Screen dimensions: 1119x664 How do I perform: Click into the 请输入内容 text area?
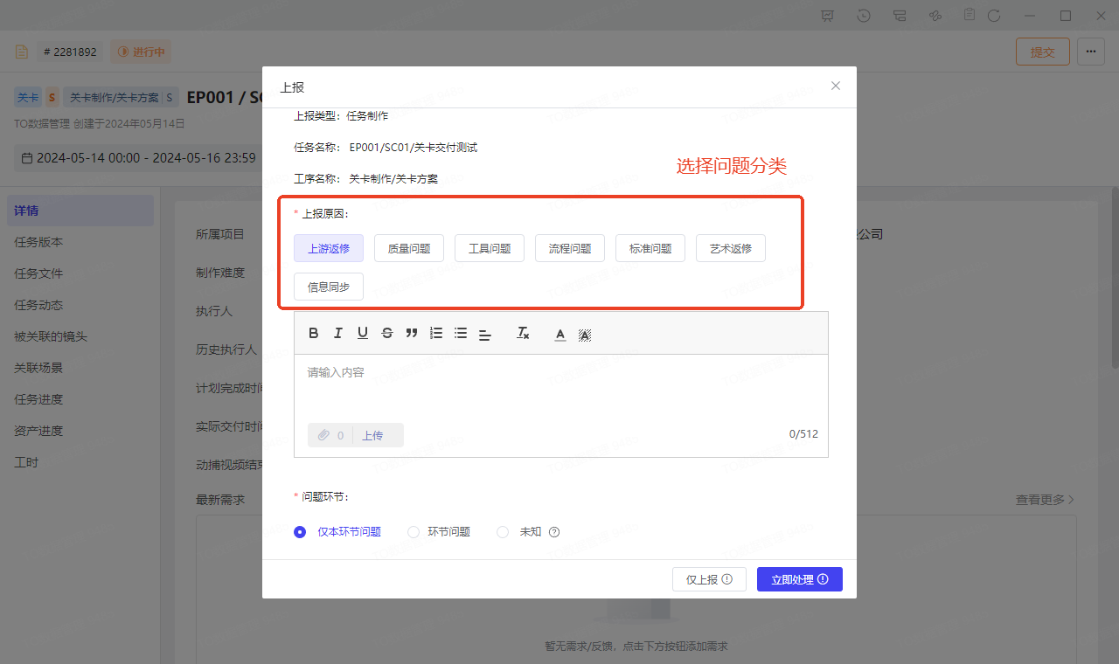[559, 388]
